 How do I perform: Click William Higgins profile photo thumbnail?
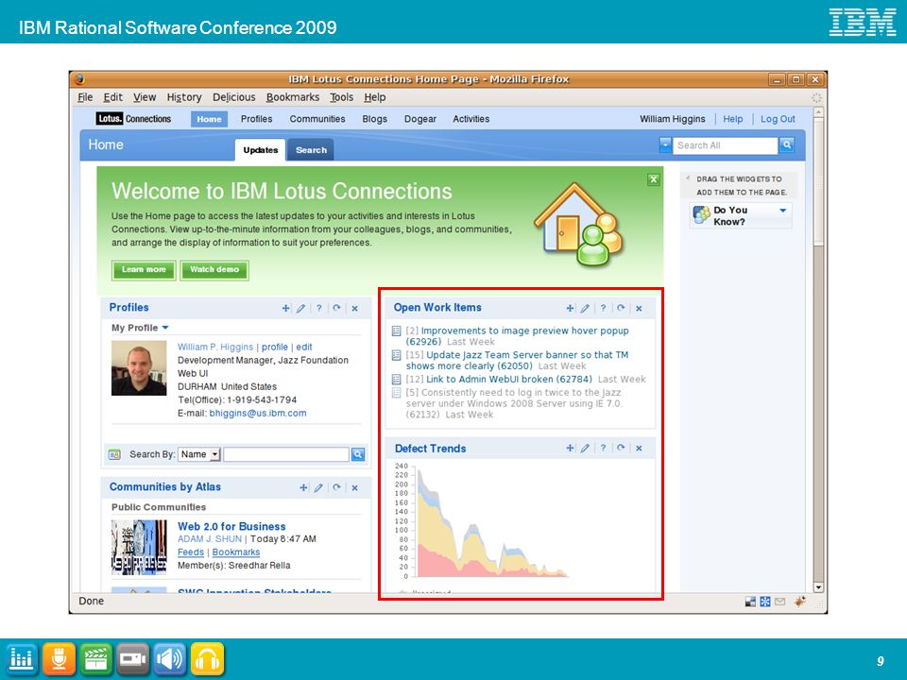click(139, 368)
